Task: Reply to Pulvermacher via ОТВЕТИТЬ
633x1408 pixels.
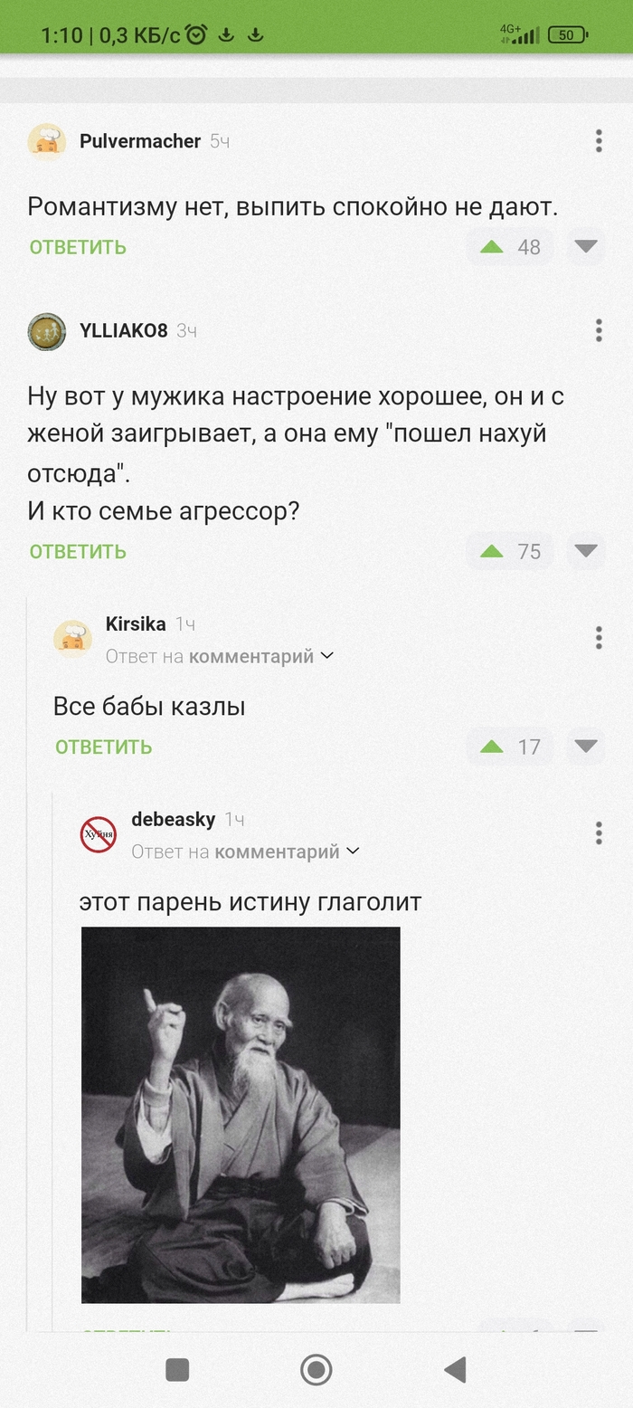Action: tap(78, 247)
